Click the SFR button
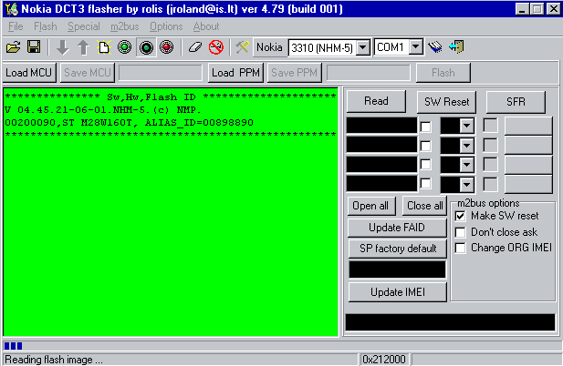Viewport: 563px width, 366px height. (516, 102)
